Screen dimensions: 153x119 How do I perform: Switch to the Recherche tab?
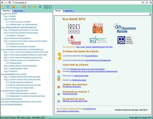pos(18,11)
